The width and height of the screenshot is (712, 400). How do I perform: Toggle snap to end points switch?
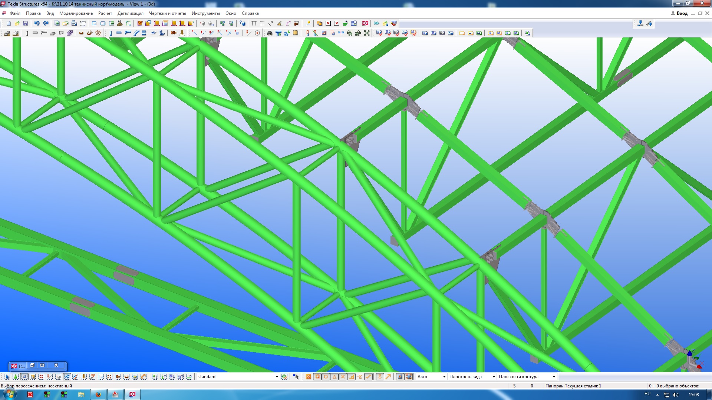tap(317, 377)
